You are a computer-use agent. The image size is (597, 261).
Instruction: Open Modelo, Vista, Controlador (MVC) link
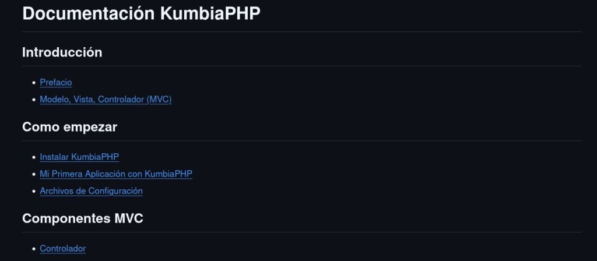pyautogui.click(x=106, y=100)
